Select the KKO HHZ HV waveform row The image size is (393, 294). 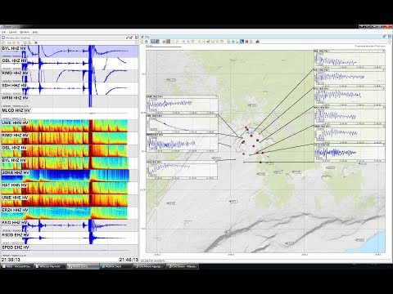[70, 225]
